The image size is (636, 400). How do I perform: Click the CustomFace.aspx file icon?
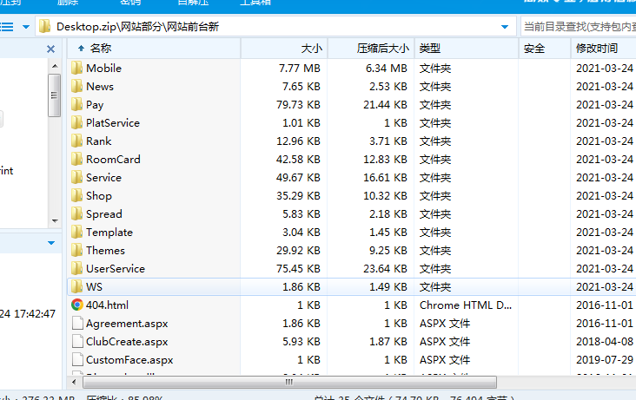coord(76,359)
